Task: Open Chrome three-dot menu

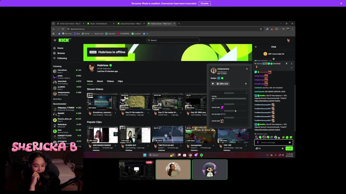Action: coord(292,29)
